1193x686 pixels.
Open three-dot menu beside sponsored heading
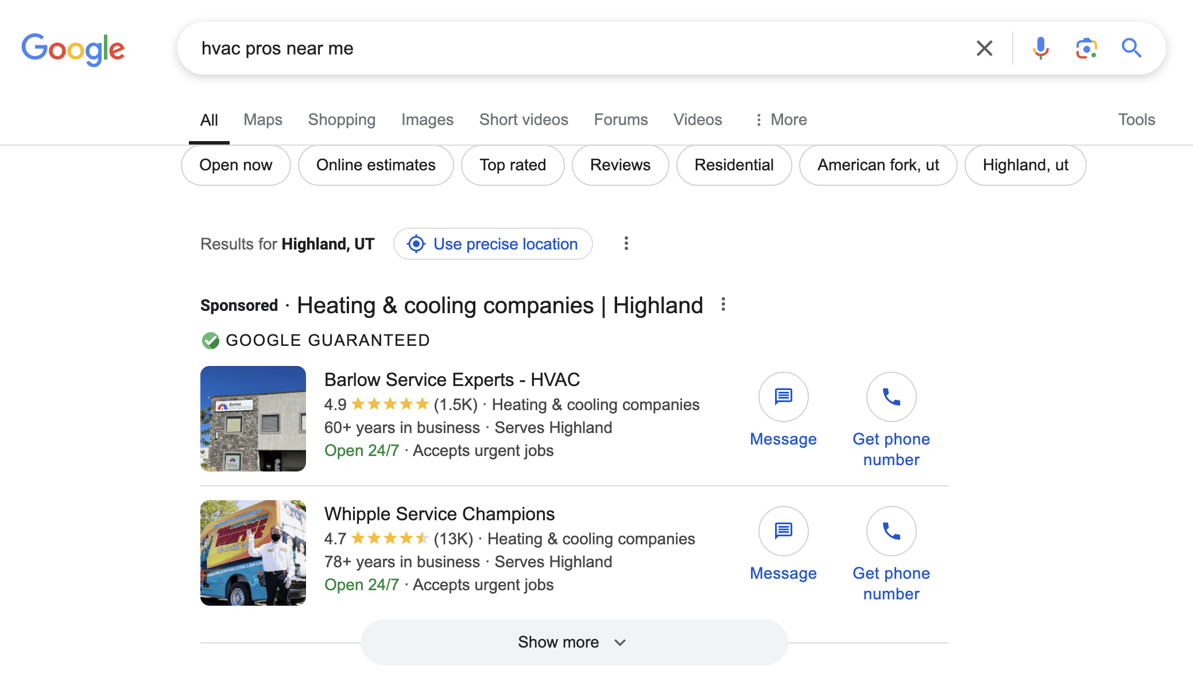pyautogui.click(x=723, y=305)
